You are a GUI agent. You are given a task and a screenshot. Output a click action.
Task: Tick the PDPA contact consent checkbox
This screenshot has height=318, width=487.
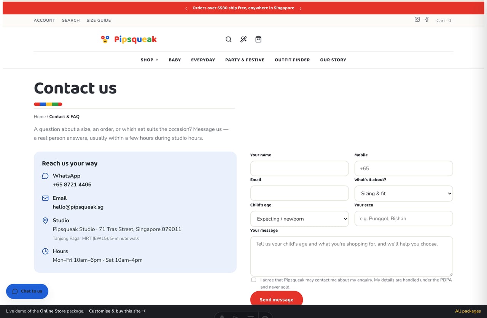(x=254, y=280)
